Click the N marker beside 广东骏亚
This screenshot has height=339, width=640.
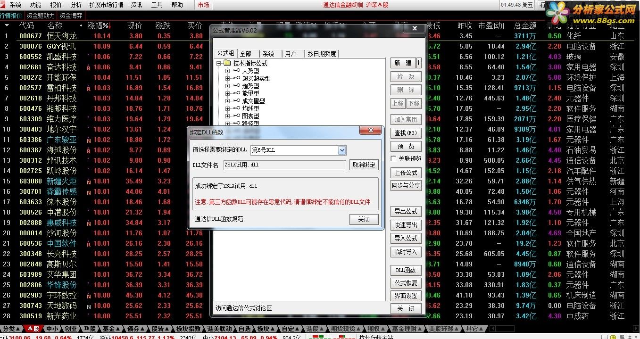tap(89, 140)
